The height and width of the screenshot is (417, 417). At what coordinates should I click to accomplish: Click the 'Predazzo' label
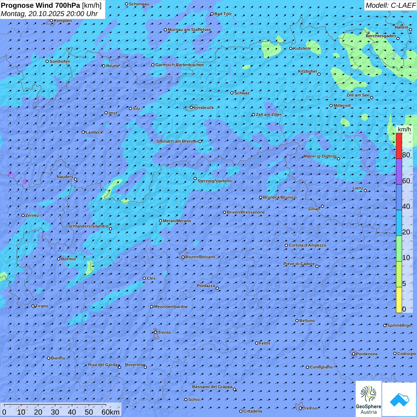pyautogui.click(x=206, y=286)
